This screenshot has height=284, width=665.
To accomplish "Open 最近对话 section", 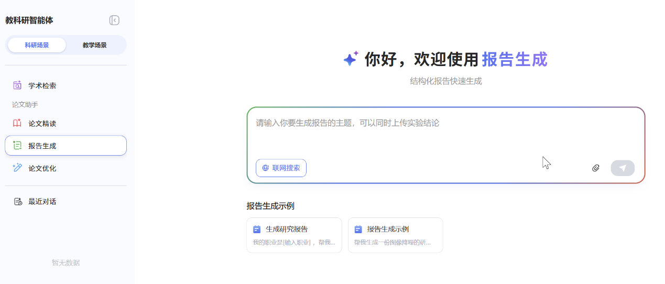I will (x=66, y=202).
